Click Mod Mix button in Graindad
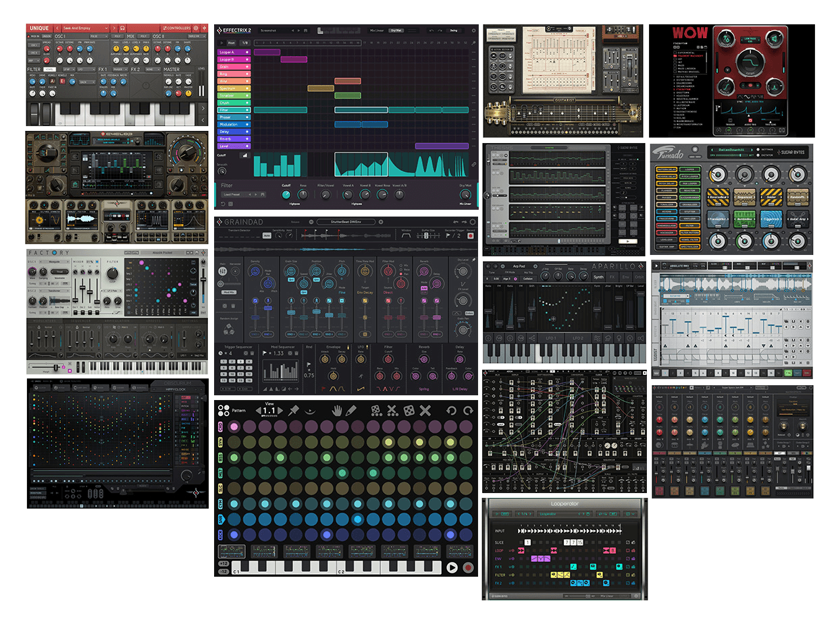Screen dimensions: 836x626 229,292
